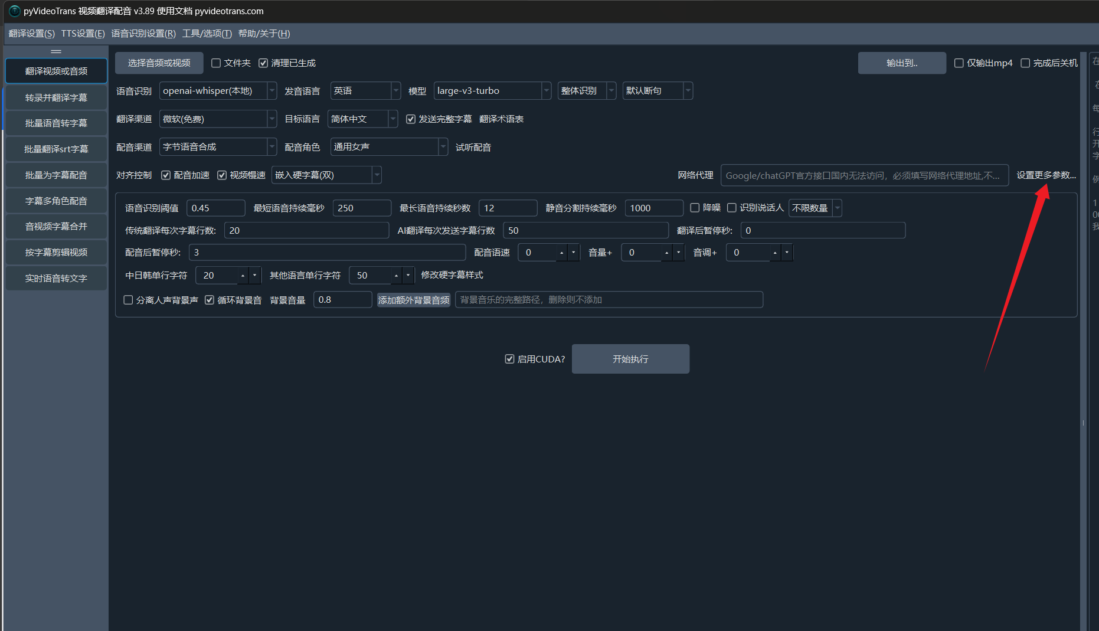
Task: Toggle the 启用CUDA checkbox
Action: tap(509, 359)
